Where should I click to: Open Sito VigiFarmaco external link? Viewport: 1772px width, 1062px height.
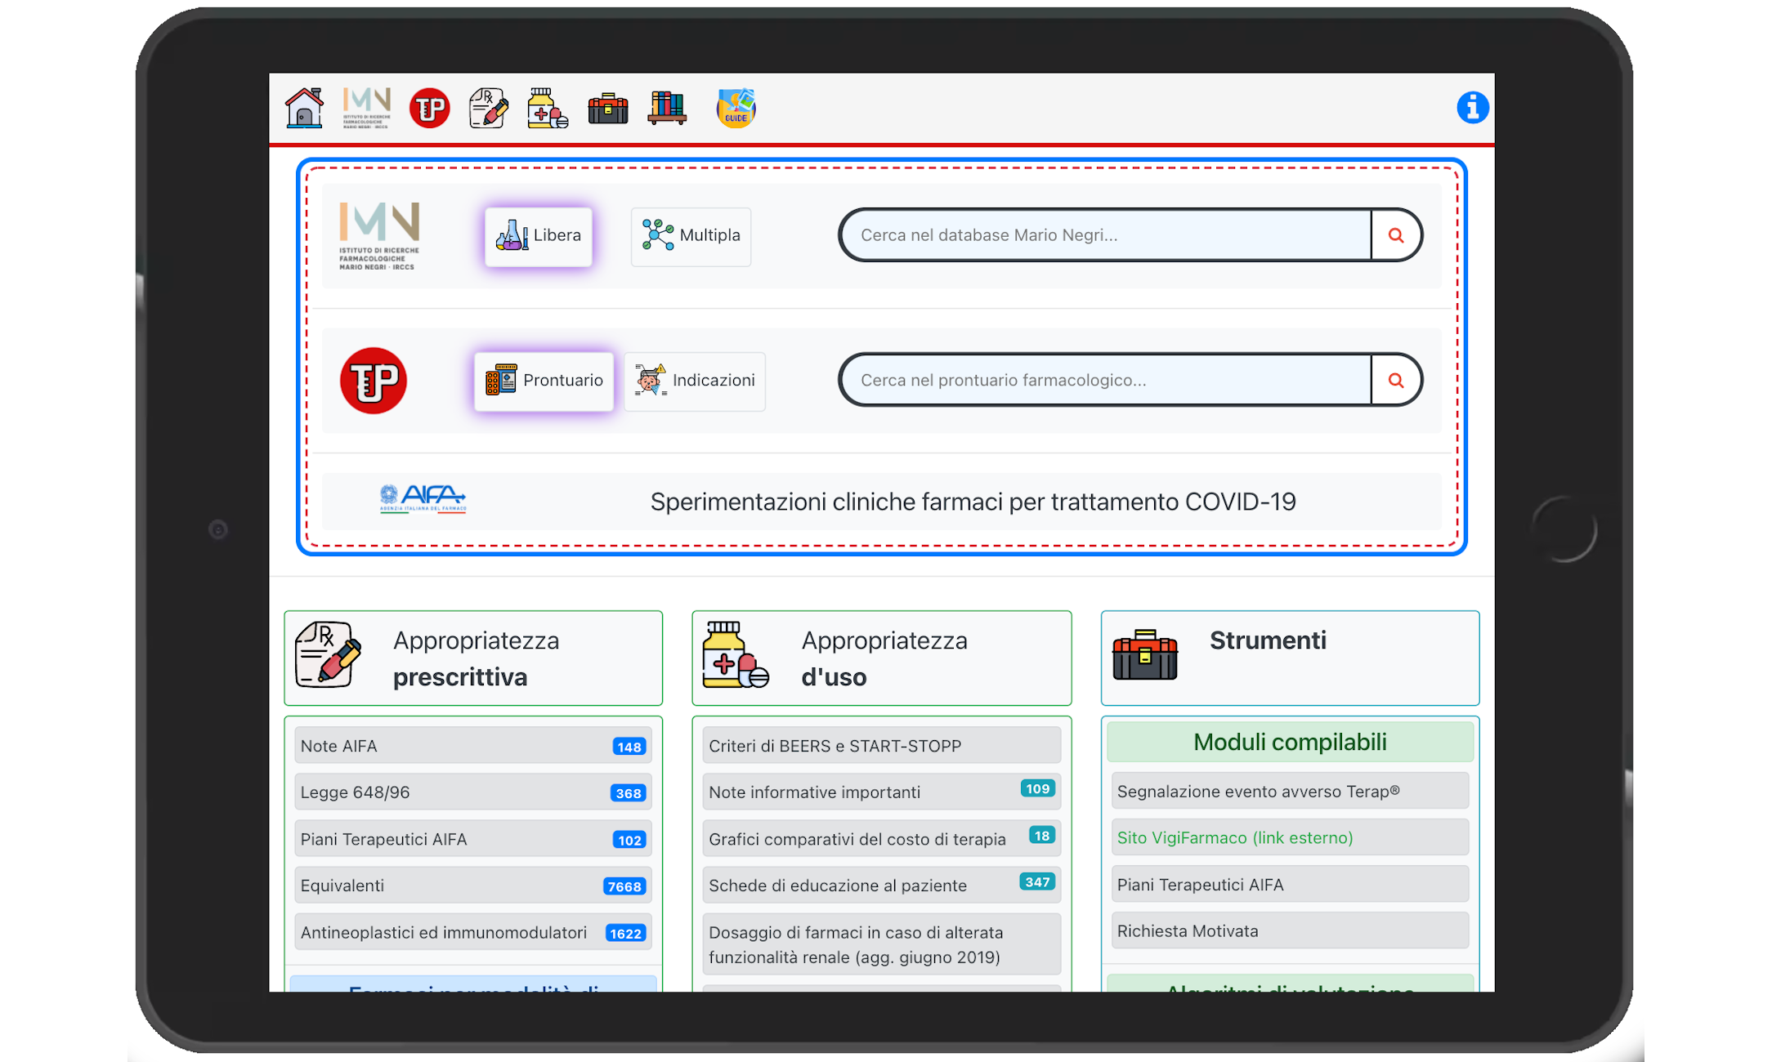(x=1290, y=837)
